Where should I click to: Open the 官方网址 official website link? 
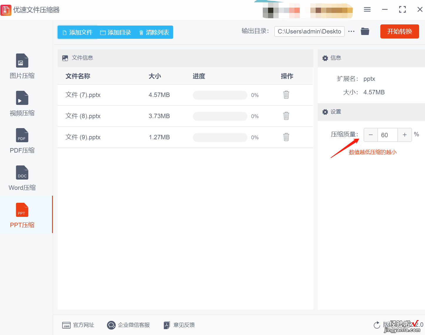coord(78,325)
